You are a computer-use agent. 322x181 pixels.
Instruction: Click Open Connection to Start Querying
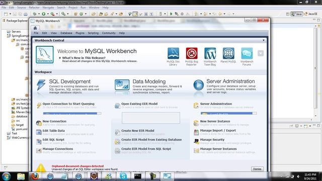68,104
